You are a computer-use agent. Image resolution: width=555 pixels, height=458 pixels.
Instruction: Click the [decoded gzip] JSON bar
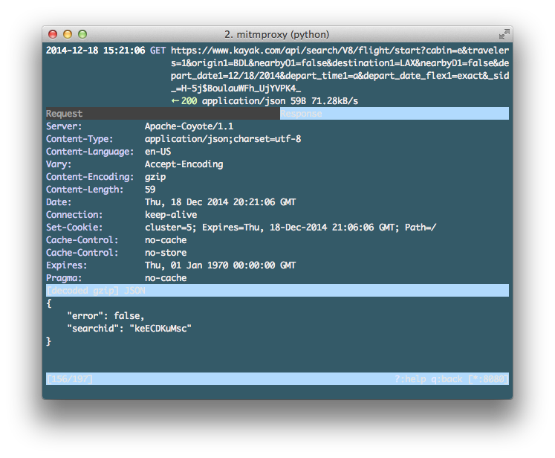pyautogui.click(x=96, y=291)
